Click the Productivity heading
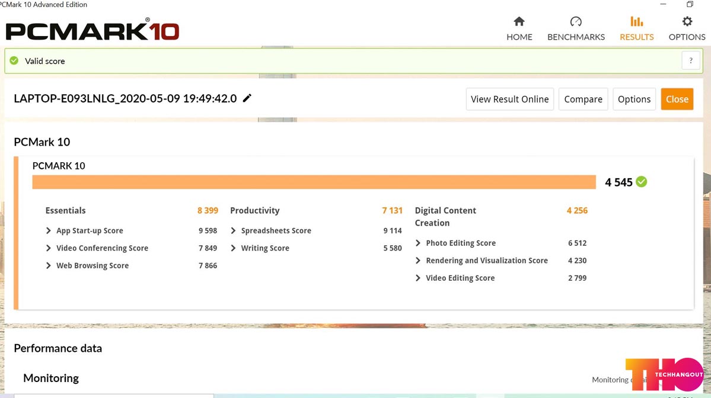The image size is (711, 398). click(x=255, y=210)
